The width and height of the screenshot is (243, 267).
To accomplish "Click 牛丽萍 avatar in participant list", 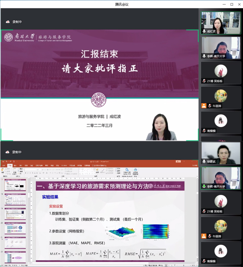I will [221, 96].
